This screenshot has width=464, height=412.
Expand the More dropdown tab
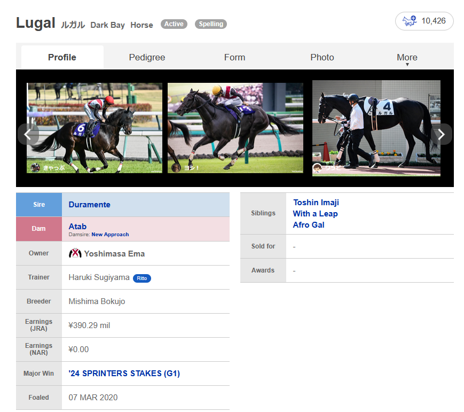pos(407,58)
